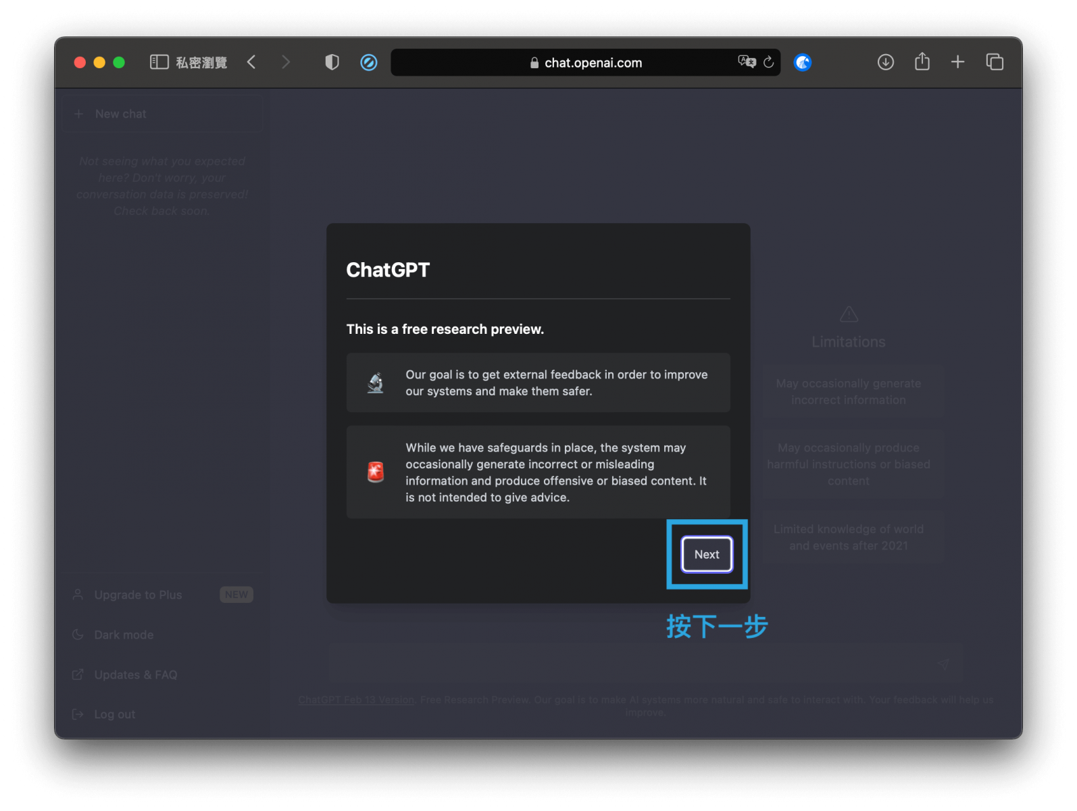The height and width of the screenshot is (811, 1077).
Task: Click the plus icon beside New chat
Action: (78, 114)
